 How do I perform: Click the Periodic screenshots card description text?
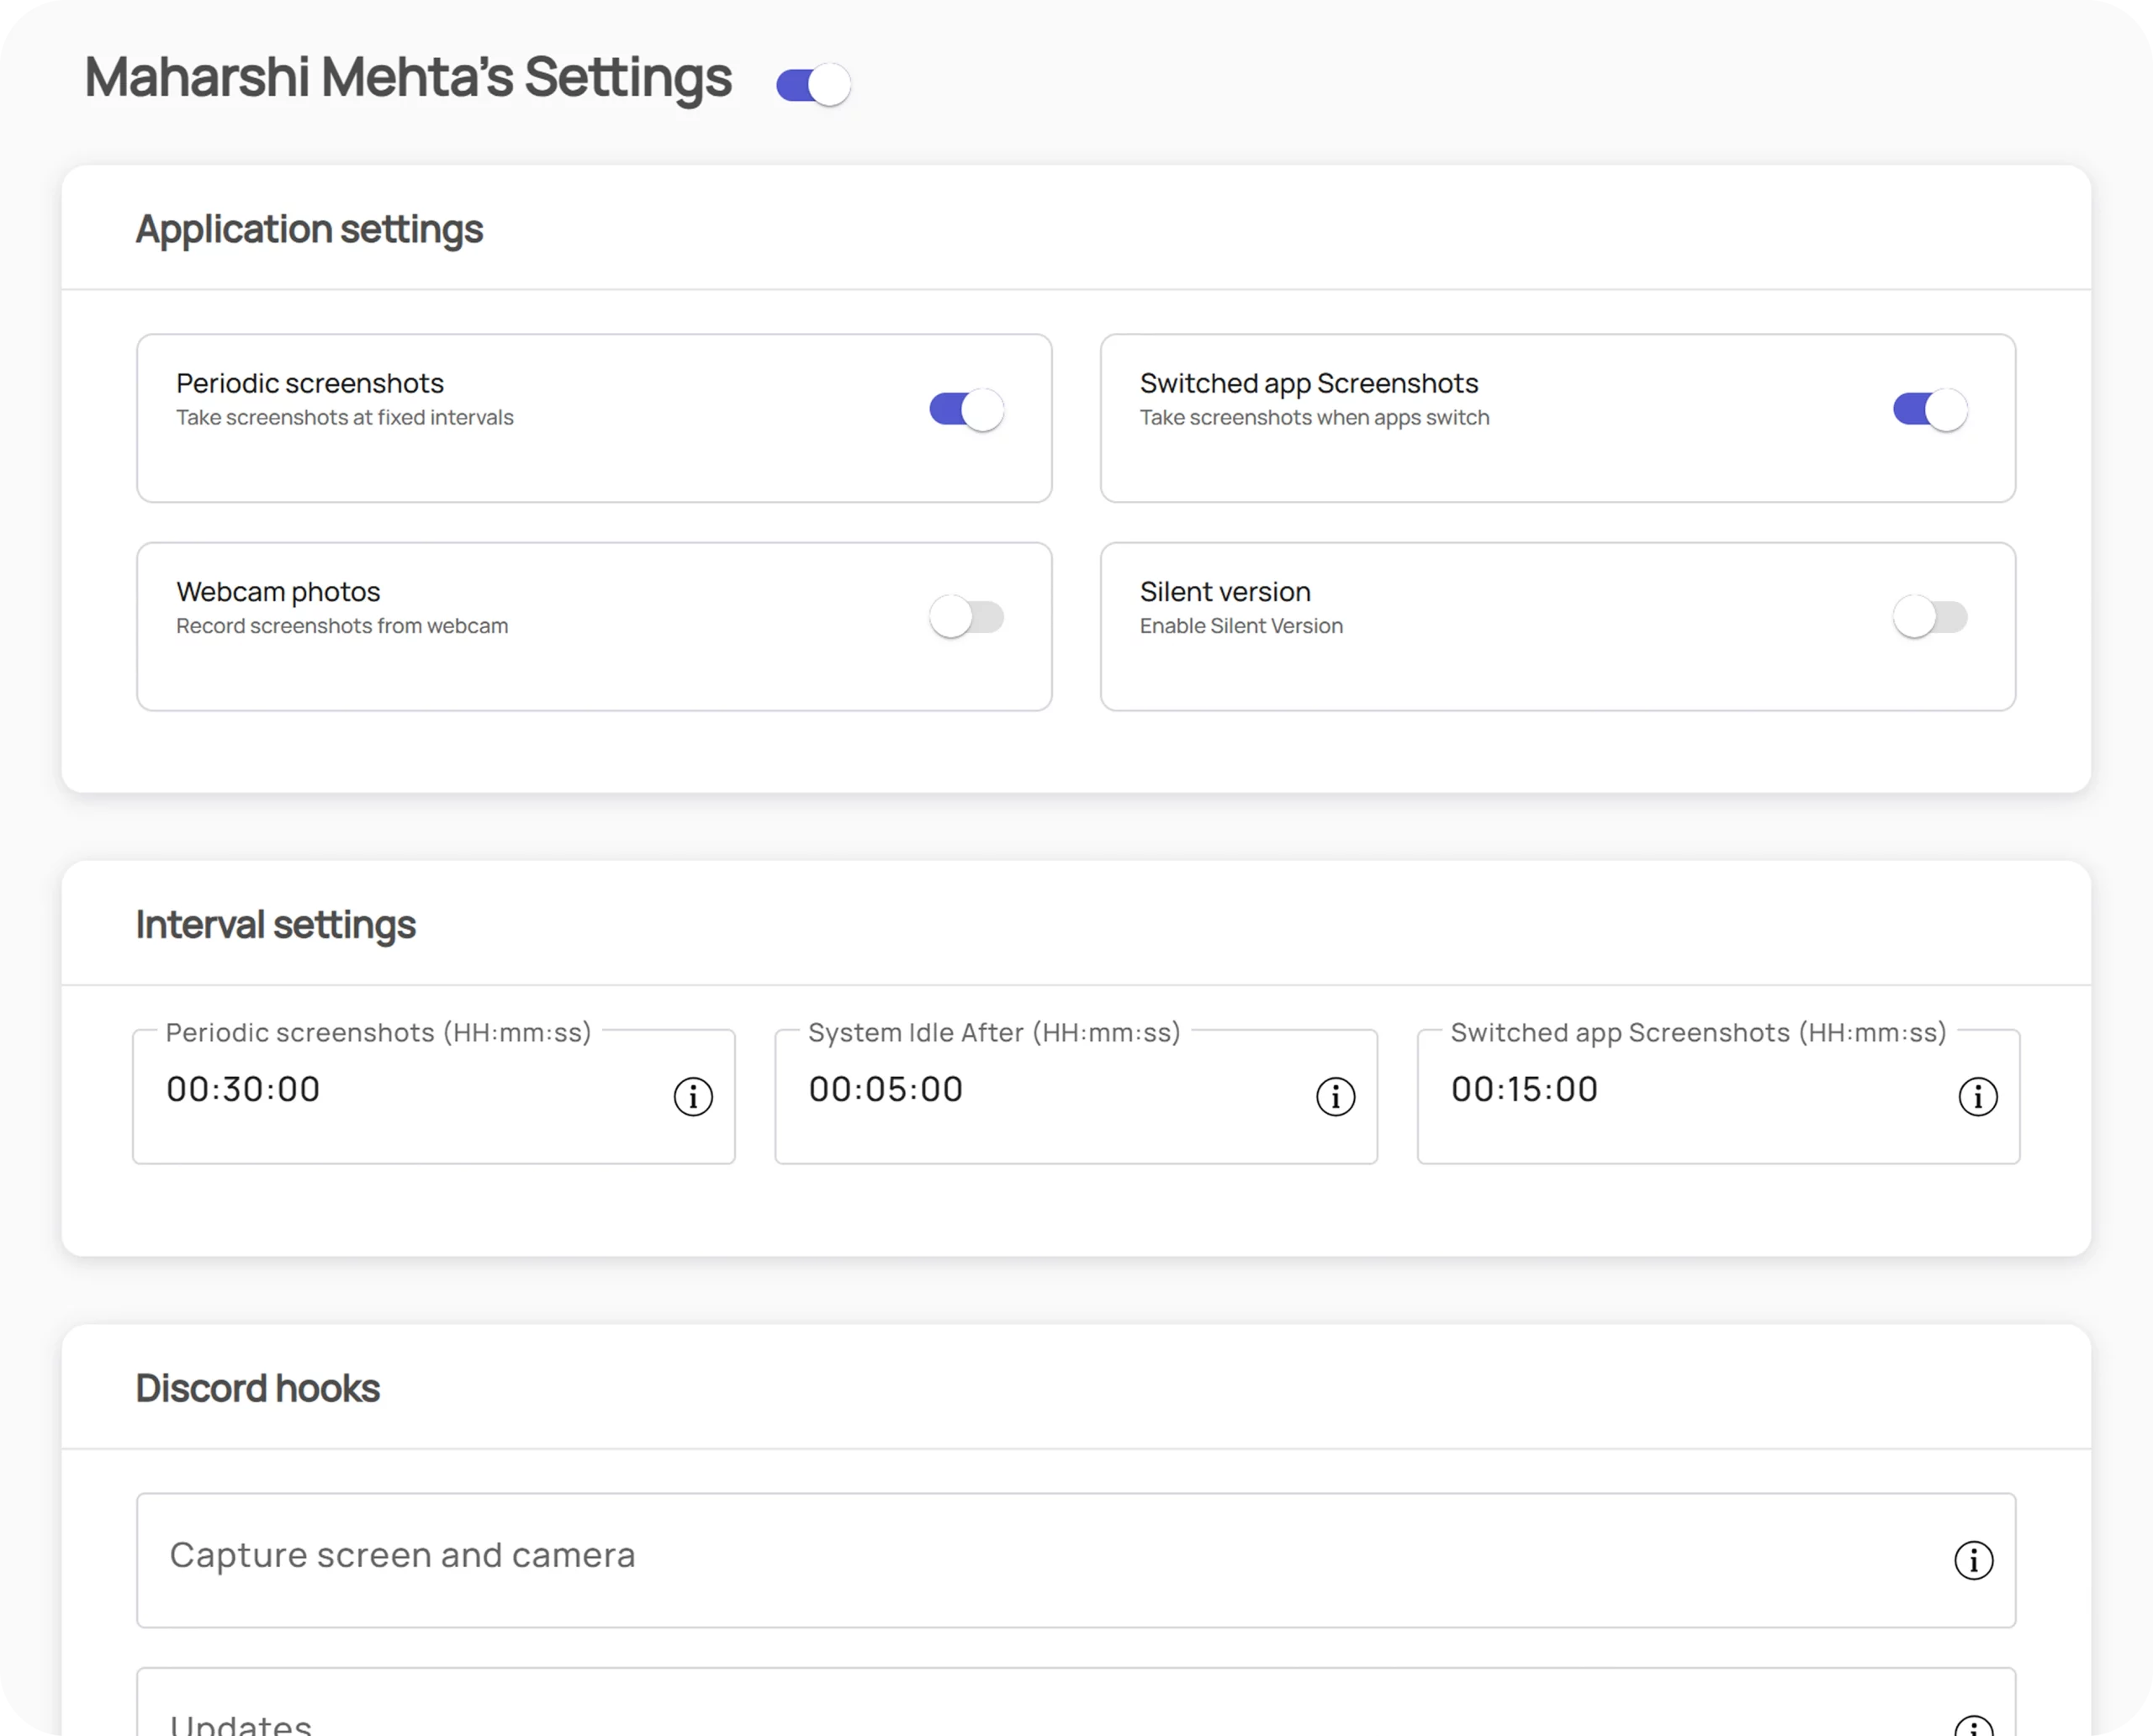tap(344, 417)
